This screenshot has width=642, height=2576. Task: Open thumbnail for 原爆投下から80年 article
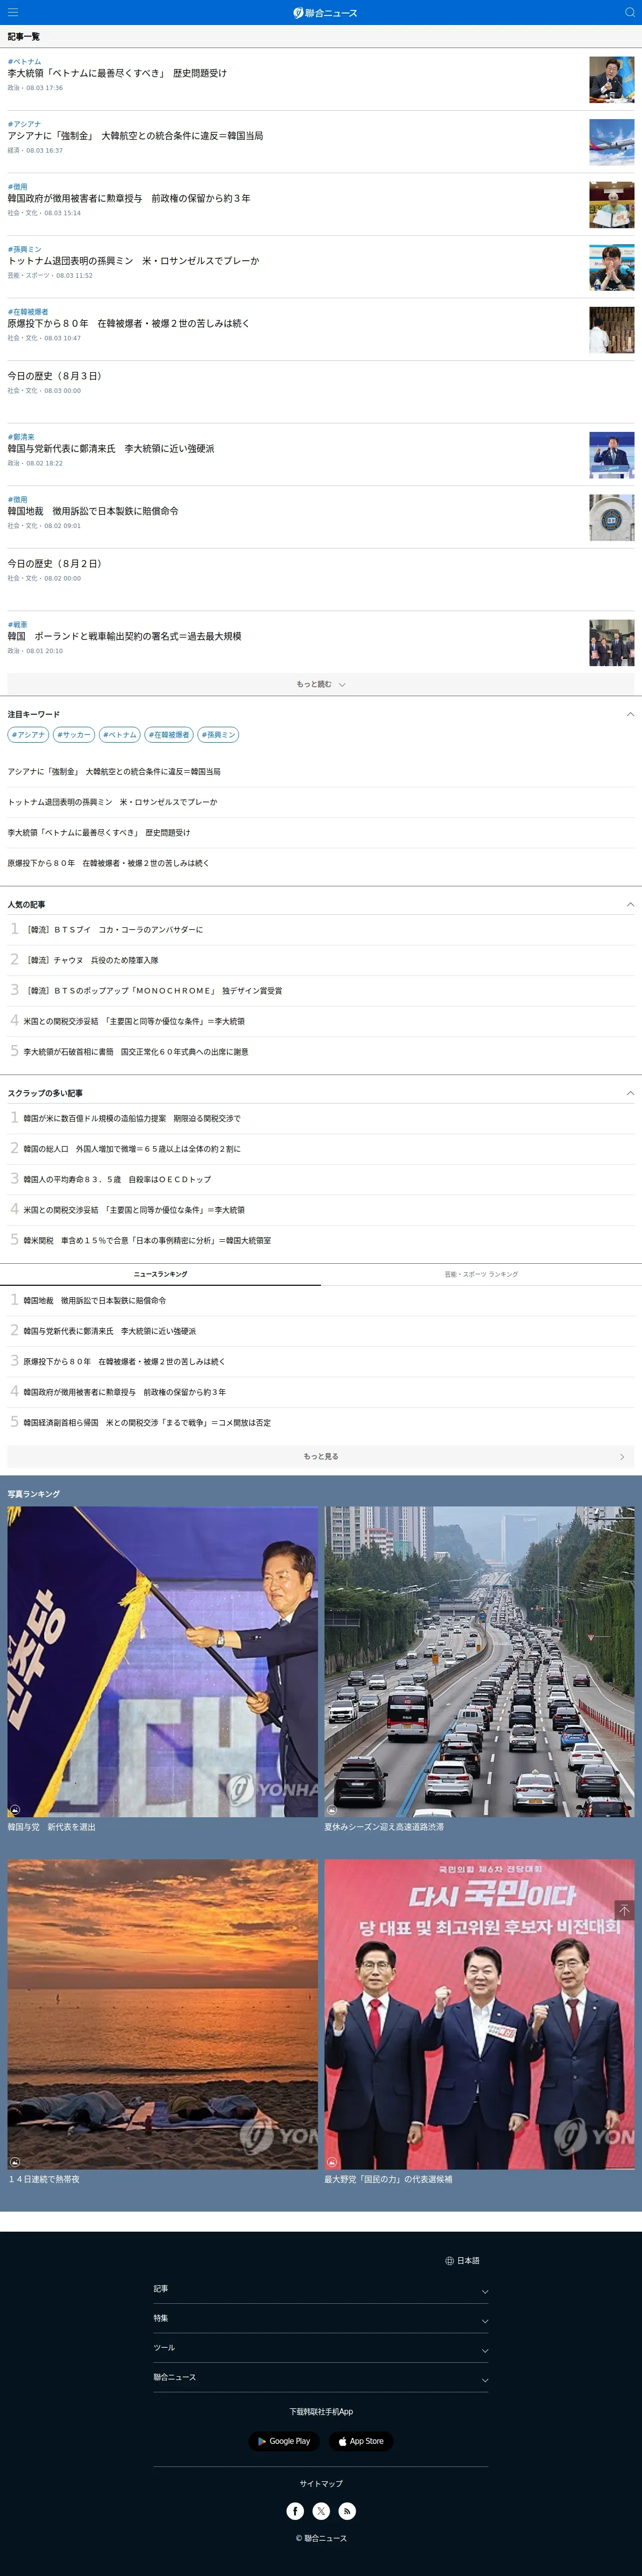[611, 330]
